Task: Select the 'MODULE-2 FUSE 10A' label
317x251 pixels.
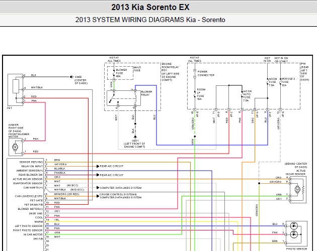Action: click(x=288, y=82)
